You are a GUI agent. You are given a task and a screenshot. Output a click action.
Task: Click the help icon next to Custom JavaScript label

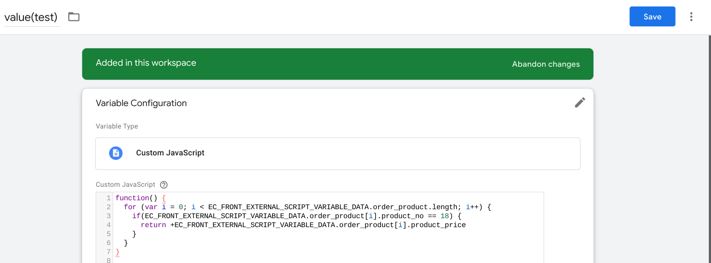click(163, 184)
